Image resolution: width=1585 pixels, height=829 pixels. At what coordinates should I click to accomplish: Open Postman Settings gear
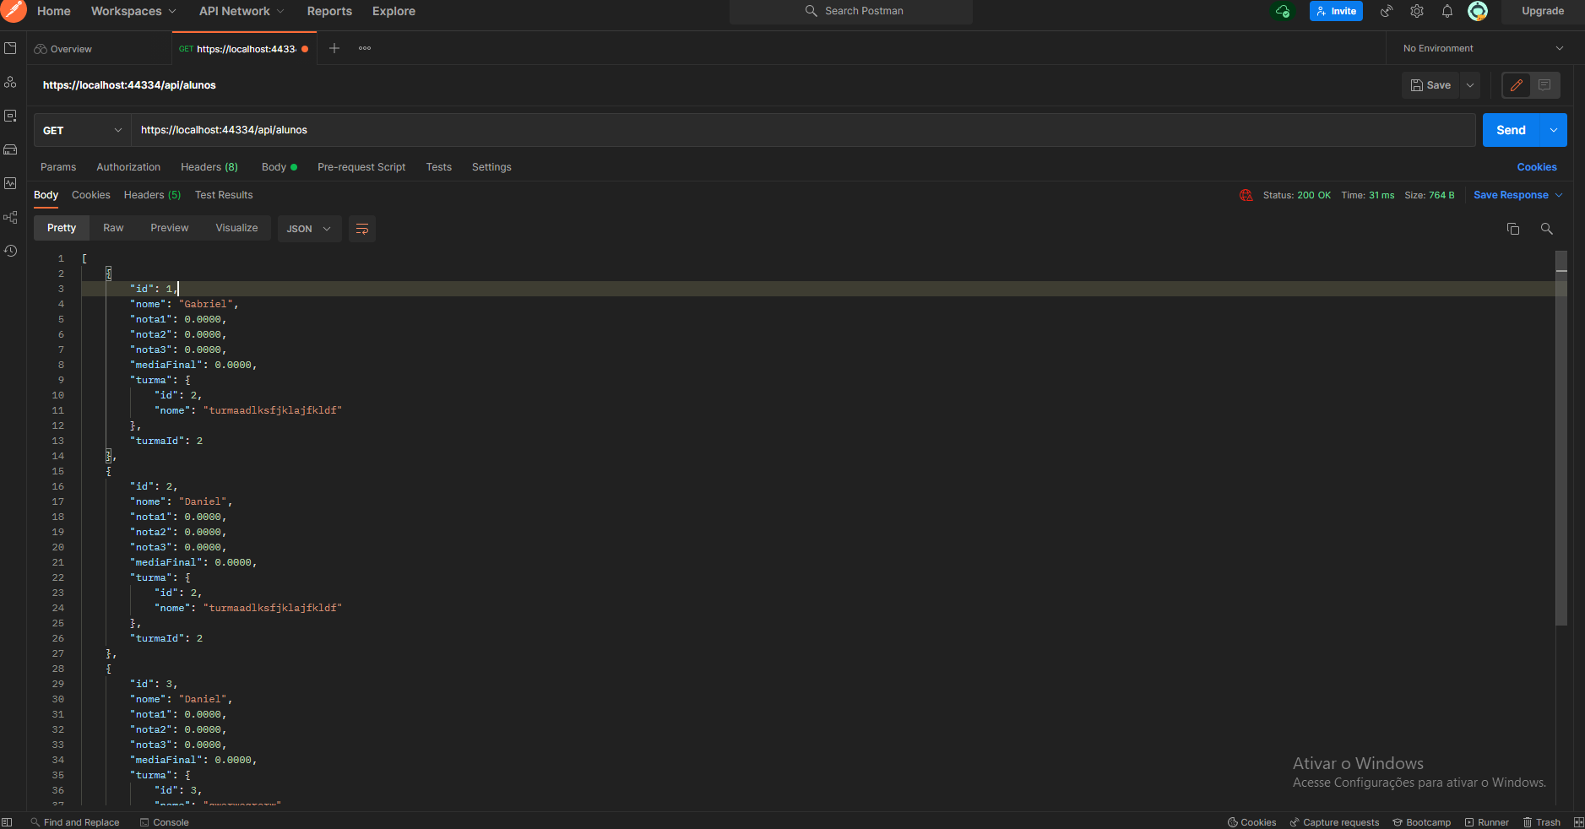click(1417, 11)
